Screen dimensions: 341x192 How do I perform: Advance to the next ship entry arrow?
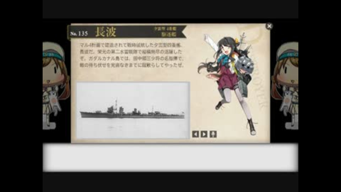[x=204, y=134]
